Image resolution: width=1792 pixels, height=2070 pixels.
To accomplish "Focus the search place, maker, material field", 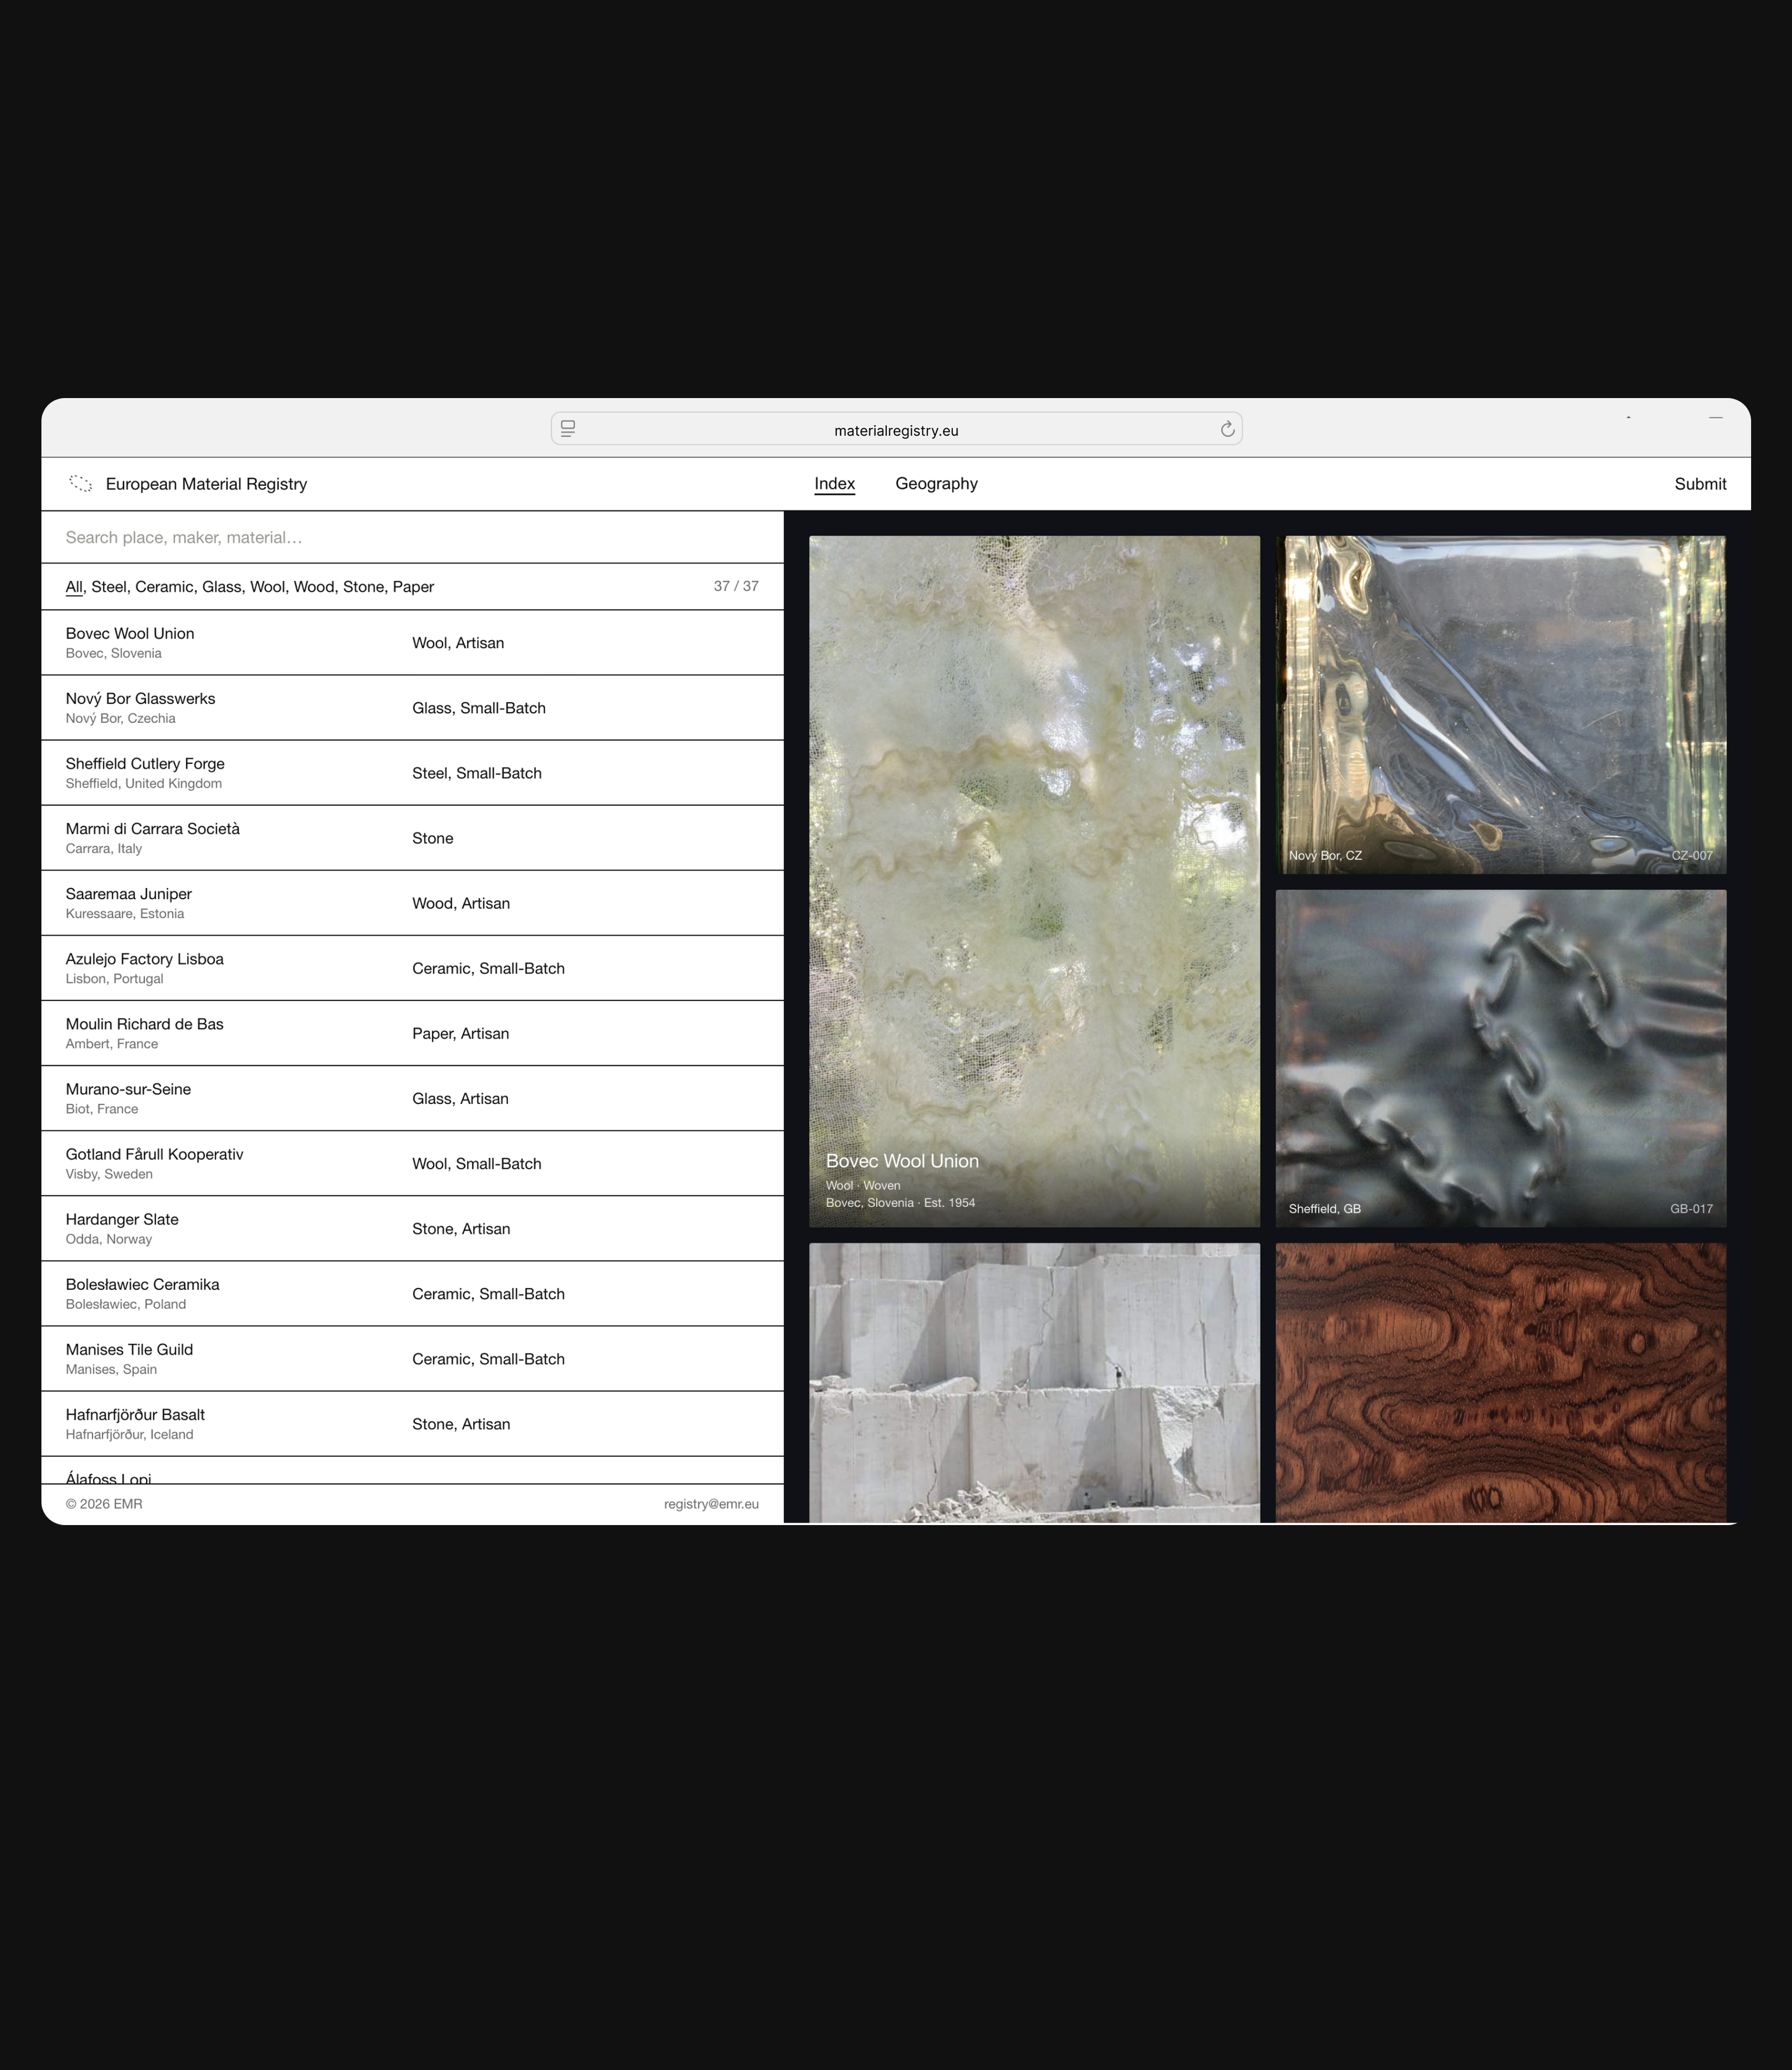I will [412, 537].
